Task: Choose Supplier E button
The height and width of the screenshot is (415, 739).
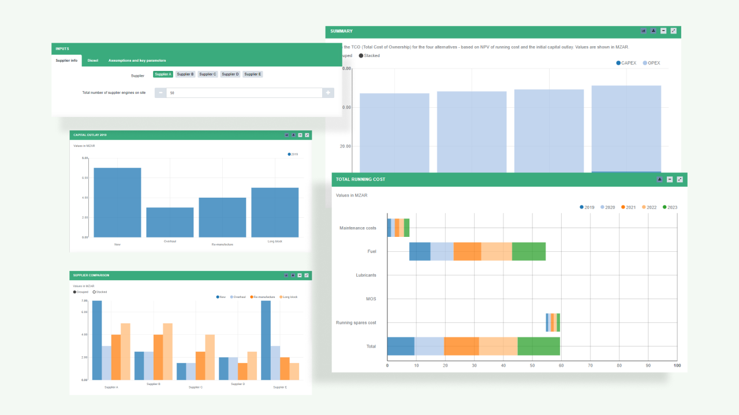Action: [x=253, y=74]
